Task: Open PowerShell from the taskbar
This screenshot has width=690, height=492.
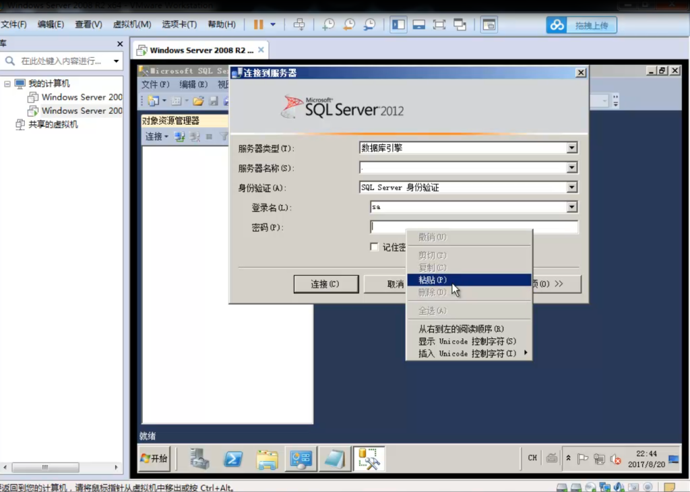Action: coord(232,458)
